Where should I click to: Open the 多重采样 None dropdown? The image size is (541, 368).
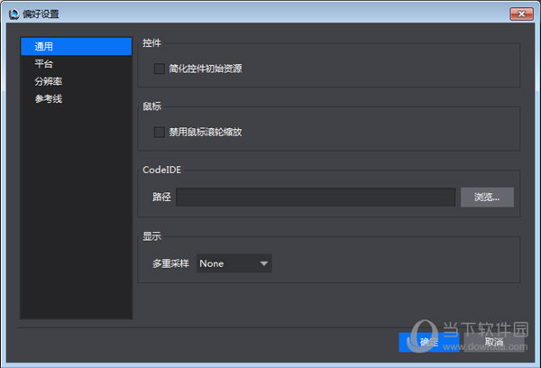point(234,263)
